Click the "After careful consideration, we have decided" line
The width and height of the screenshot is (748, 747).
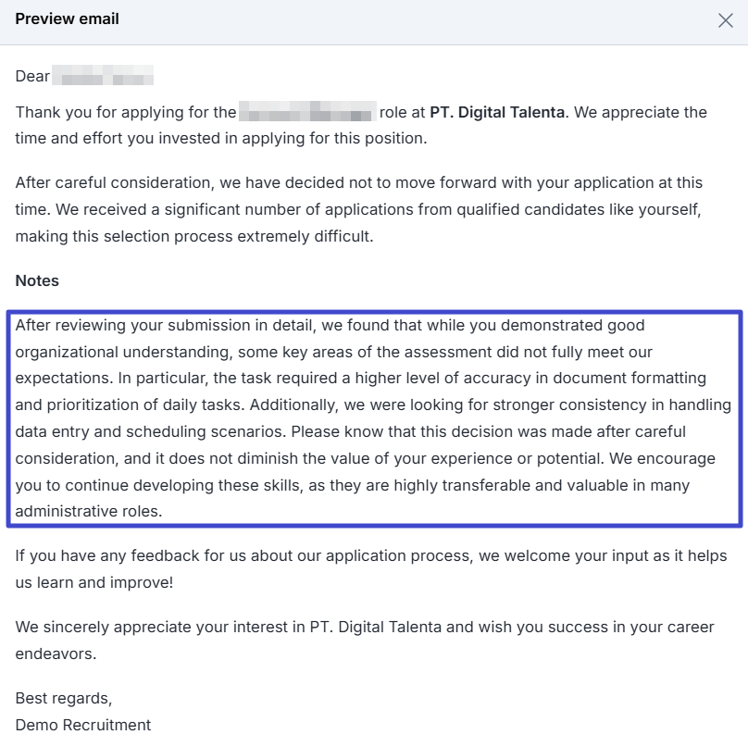coord(185,183)
